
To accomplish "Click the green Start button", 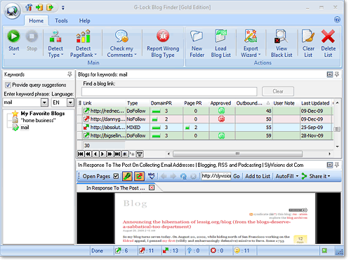I will coord(13,36).
